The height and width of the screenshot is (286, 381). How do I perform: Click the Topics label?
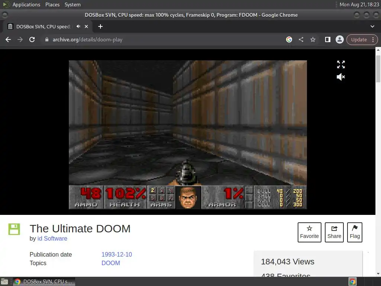tap(38, 263)
